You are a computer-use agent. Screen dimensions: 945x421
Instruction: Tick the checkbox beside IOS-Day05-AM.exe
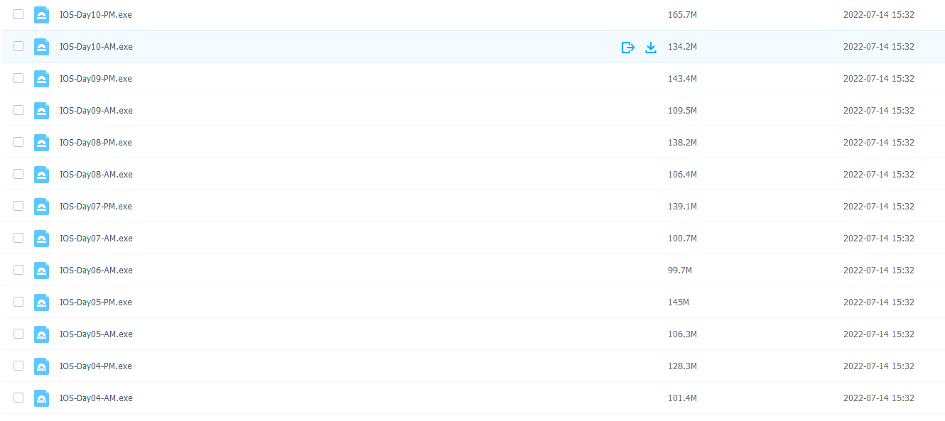pyautogui.click(x=18, y=334)
